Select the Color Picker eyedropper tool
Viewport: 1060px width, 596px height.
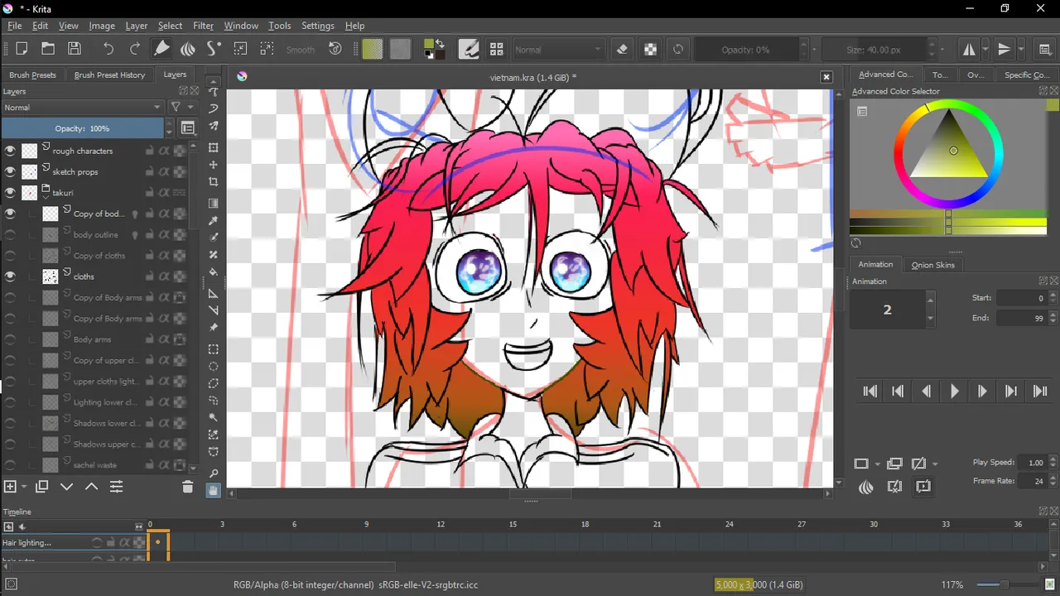[x=214, y=220]
